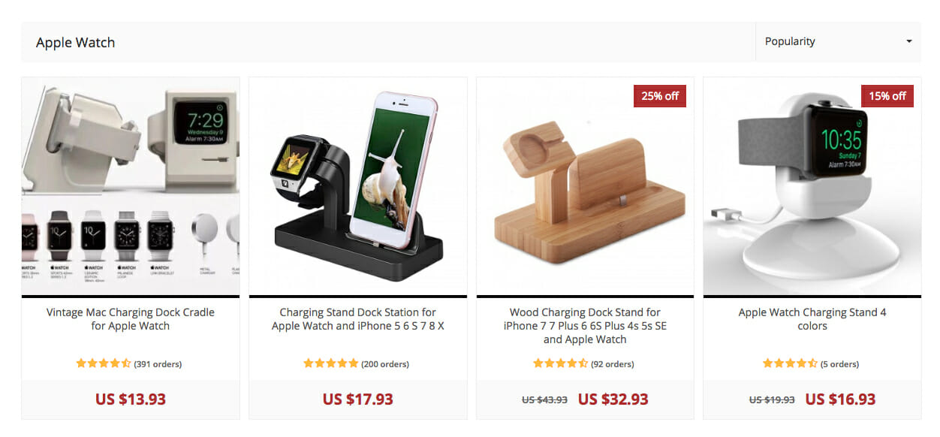
Task: Open black Charging Stand Dock Station image
Action: 358,186
